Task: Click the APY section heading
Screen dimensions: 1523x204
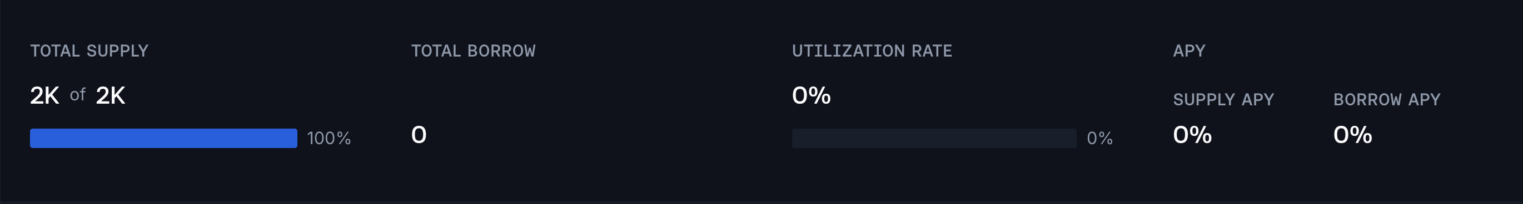Action: [x=1189, y=50]
